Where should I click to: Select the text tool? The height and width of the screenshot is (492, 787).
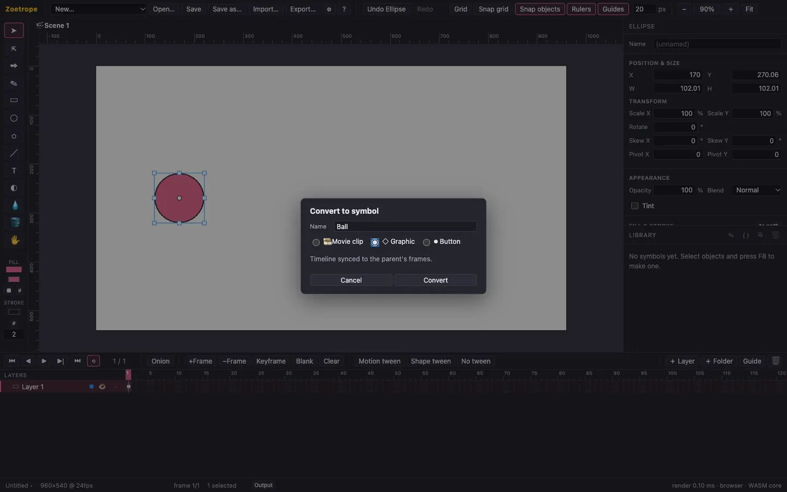(x=14, y=171)
